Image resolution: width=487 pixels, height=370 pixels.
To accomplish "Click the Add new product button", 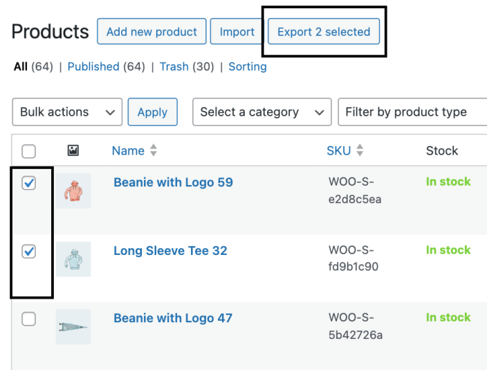I will [151, 32].
